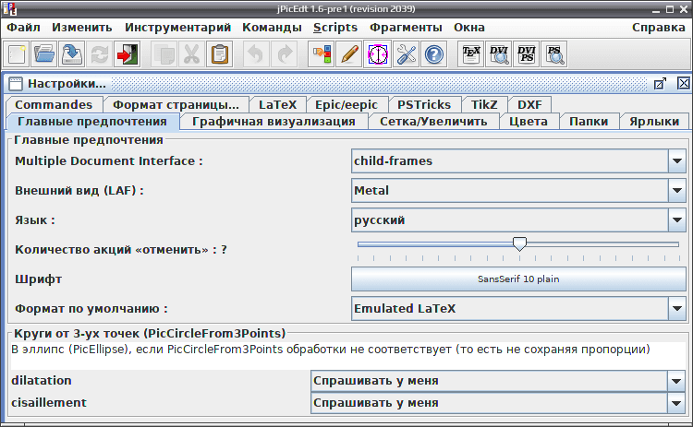This screenshot has height=427, width=693.
Task: Close the Настройки internal frame
Action: (683, 83)
